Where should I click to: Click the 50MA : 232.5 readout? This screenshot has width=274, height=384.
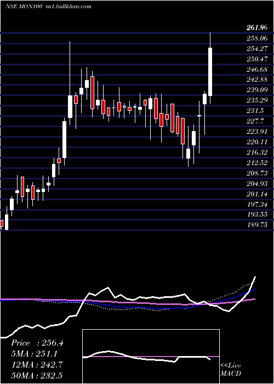(37, 375)
